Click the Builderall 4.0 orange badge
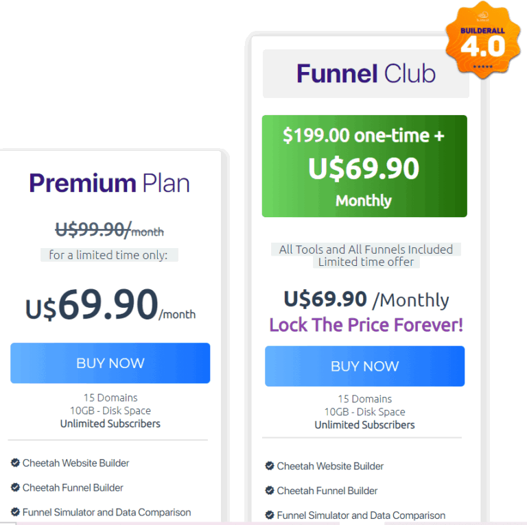 483,40
